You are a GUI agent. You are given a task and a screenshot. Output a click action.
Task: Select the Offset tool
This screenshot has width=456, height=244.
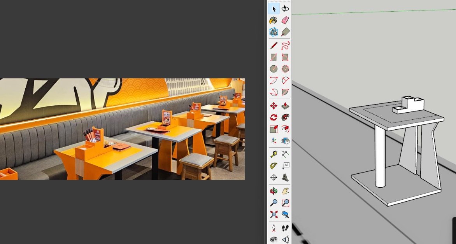pyautogui.click(x=285, y=129)
